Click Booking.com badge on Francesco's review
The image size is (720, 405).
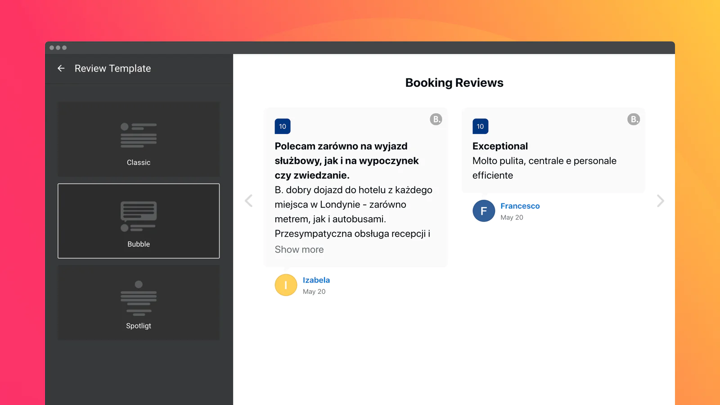(634, 119)
